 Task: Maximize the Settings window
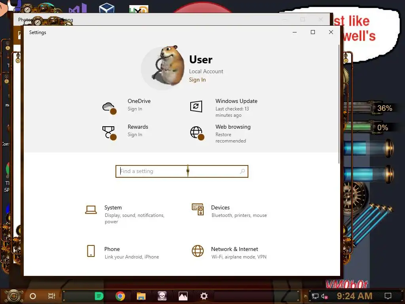coord(313,32)
